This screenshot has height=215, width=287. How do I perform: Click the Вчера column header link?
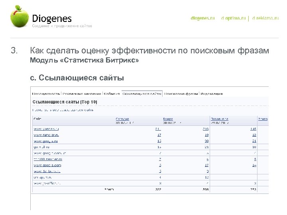tap(167, 119)
